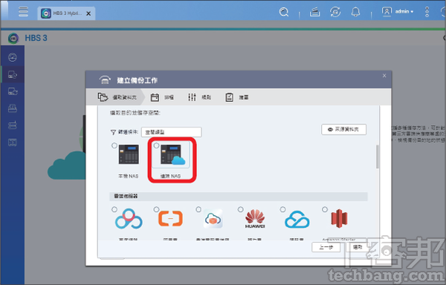The width and height of the screenshot is (446, 285).
Task: Click the 本機 NAS label
Action: pyautogui.click(x=129, y=176)
